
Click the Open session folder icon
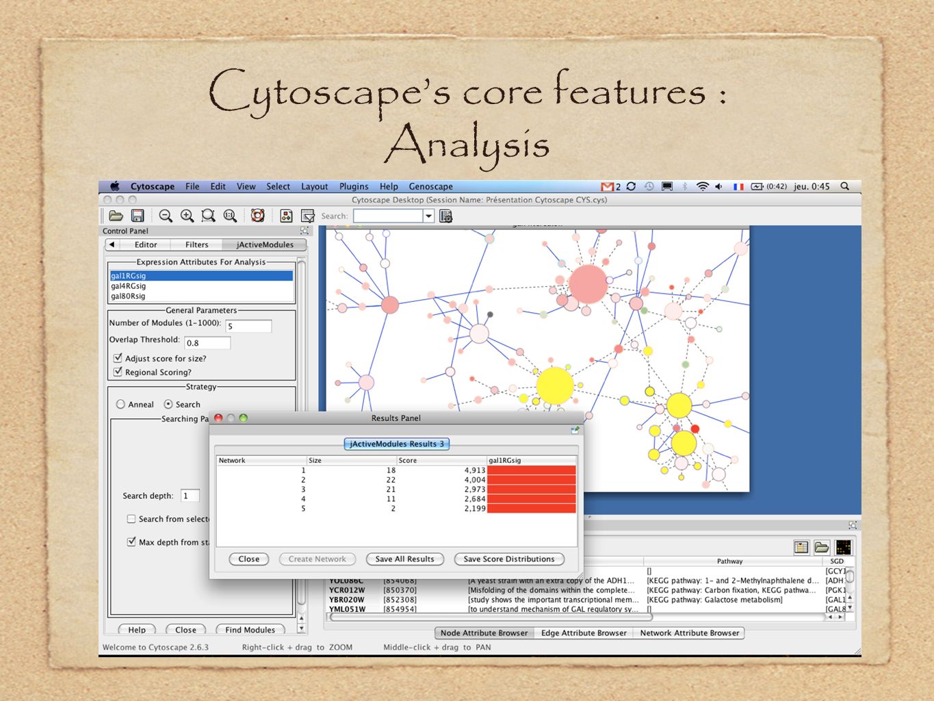point(116,216)
